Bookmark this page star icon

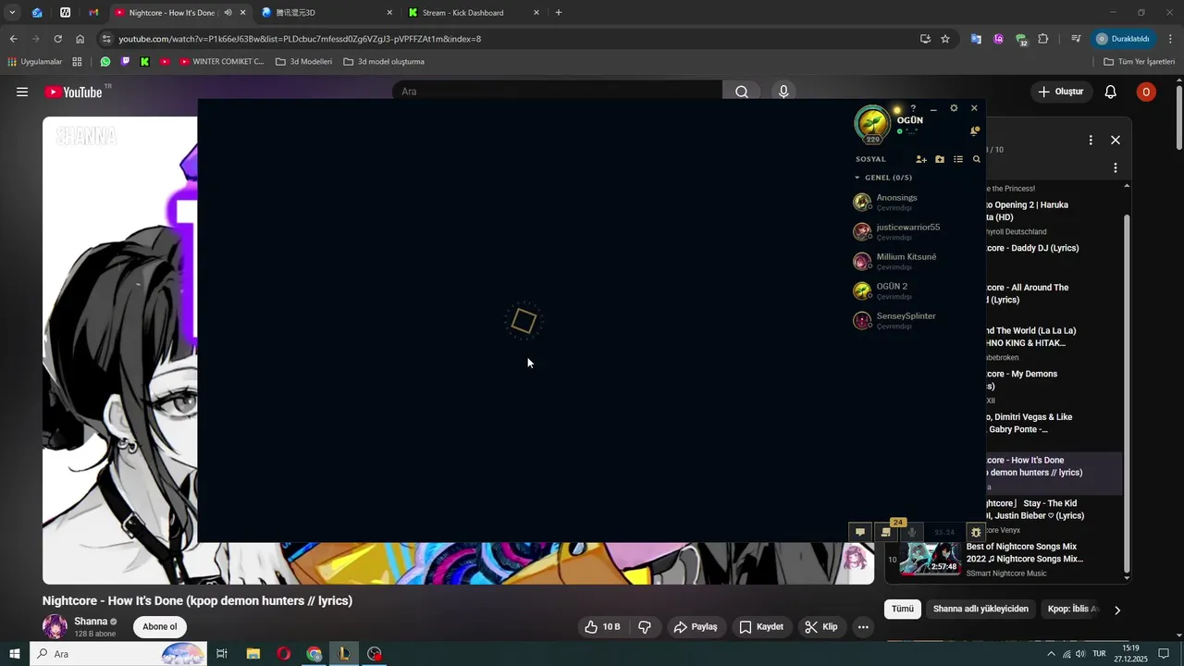tap(945, 39)
